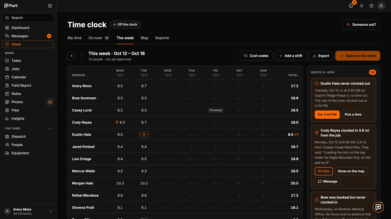Open the user profile avatar icon

point(381,6)
